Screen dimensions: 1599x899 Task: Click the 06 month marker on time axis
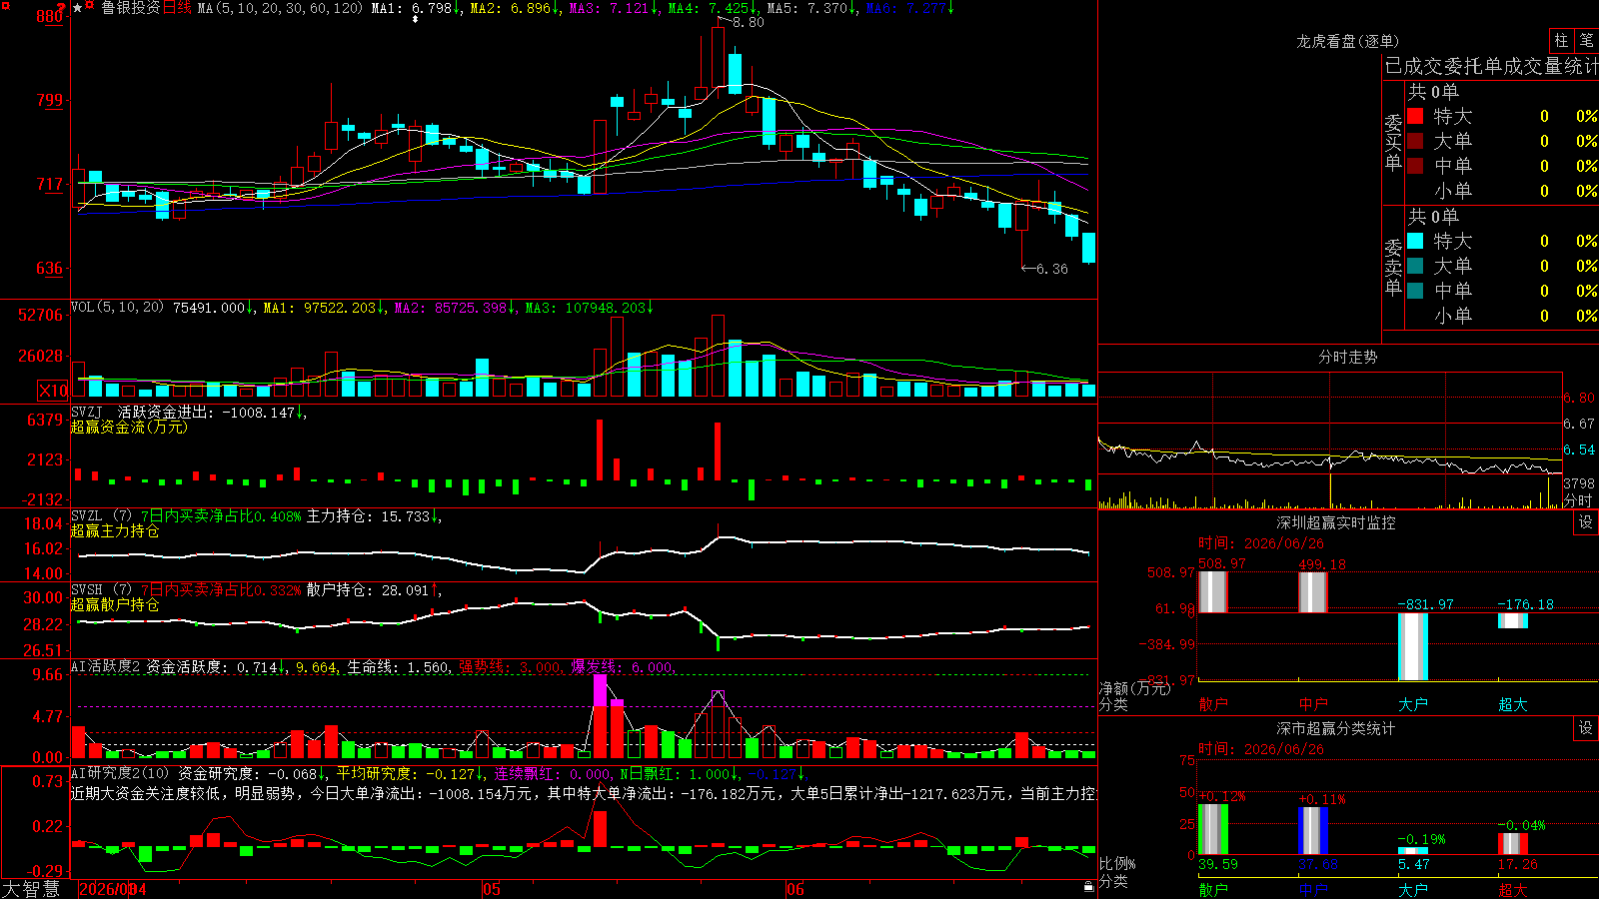pos(795,889)
